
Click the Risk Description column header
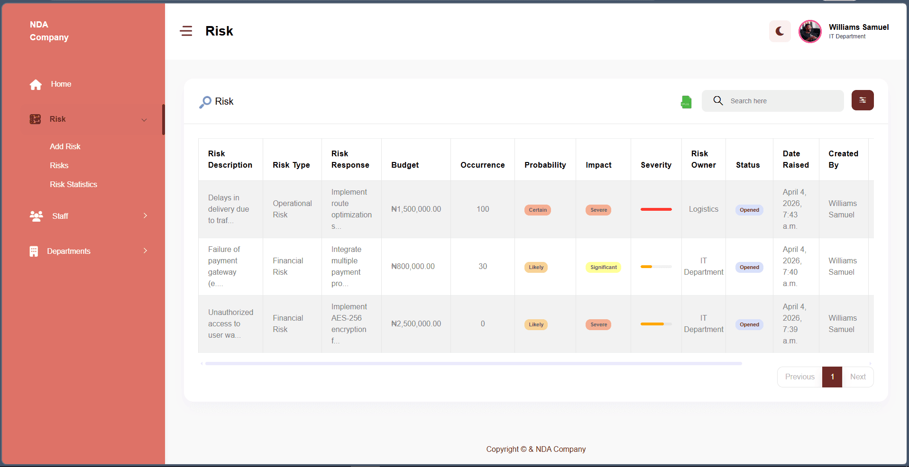(230, 159)
